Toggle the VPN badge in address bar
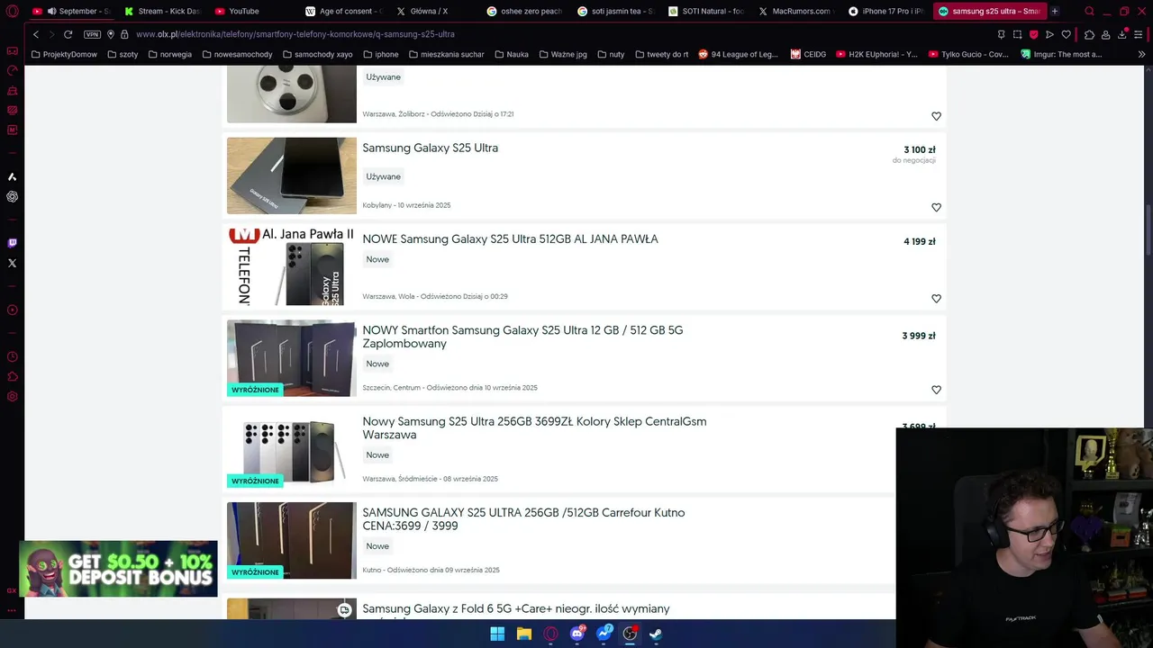 (92, 34)
